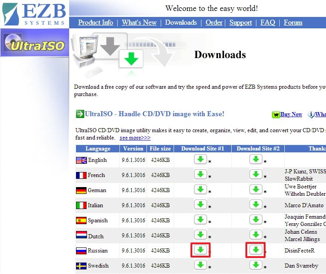Image resolution: width=326 pixels, height=274 pixels.
Task: Download Swedish version from Site #2
Action: tap(255, 265)
